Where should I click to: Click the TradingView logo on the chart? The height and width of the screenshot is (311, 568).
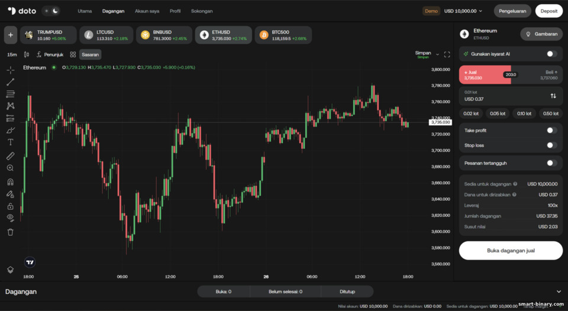coord(30,262)
